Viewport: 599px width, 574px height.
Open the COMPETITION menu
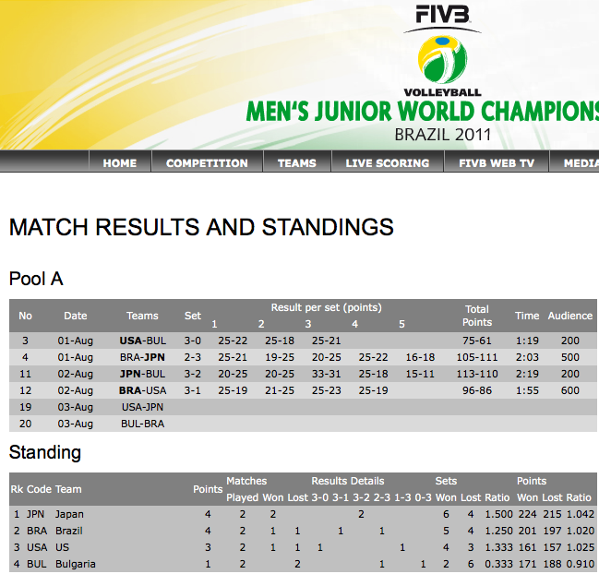(207, 163)
